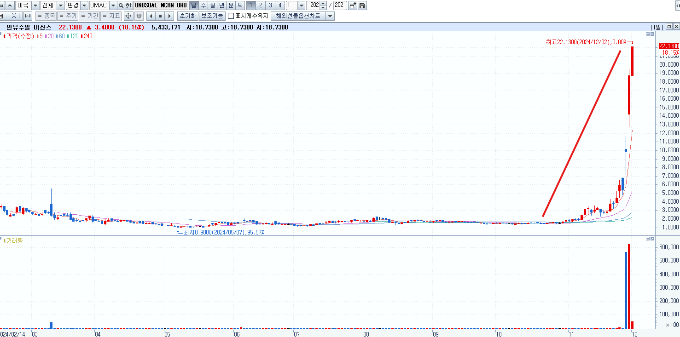The height and width of the screenshot is (337, 680).
Task: Click the current price tag 22.1300 on axis
Action: [669, 46]
